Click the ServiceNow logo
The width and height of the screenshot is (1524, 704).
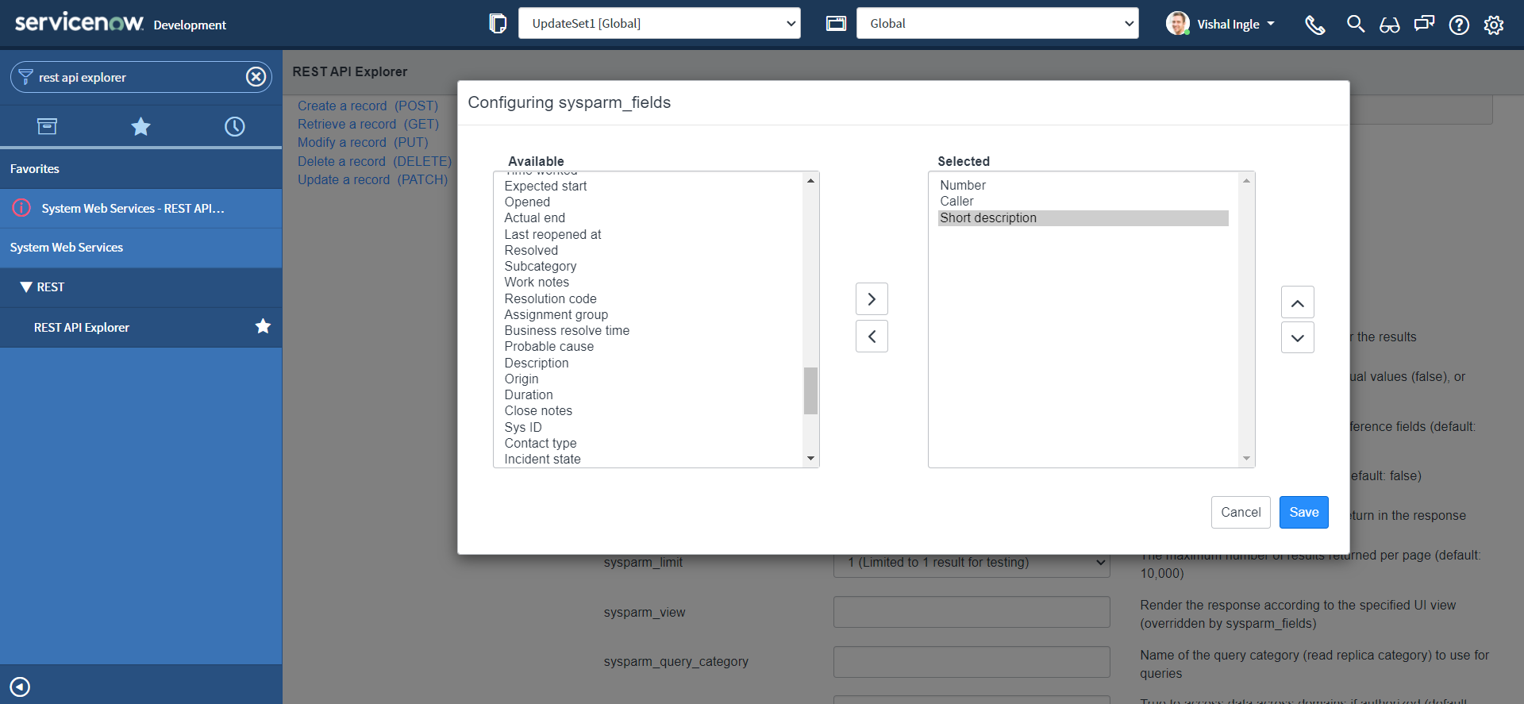(79, 22)
